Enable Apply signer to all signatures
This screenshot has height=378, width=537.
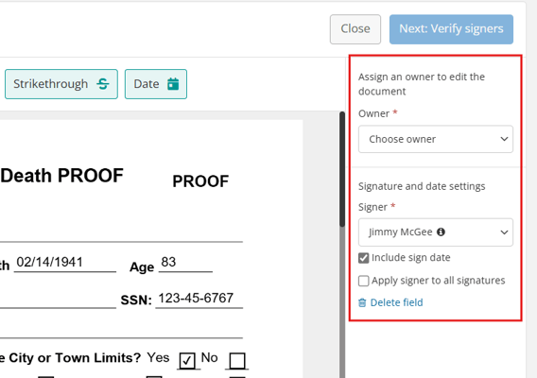pos(364,281)
